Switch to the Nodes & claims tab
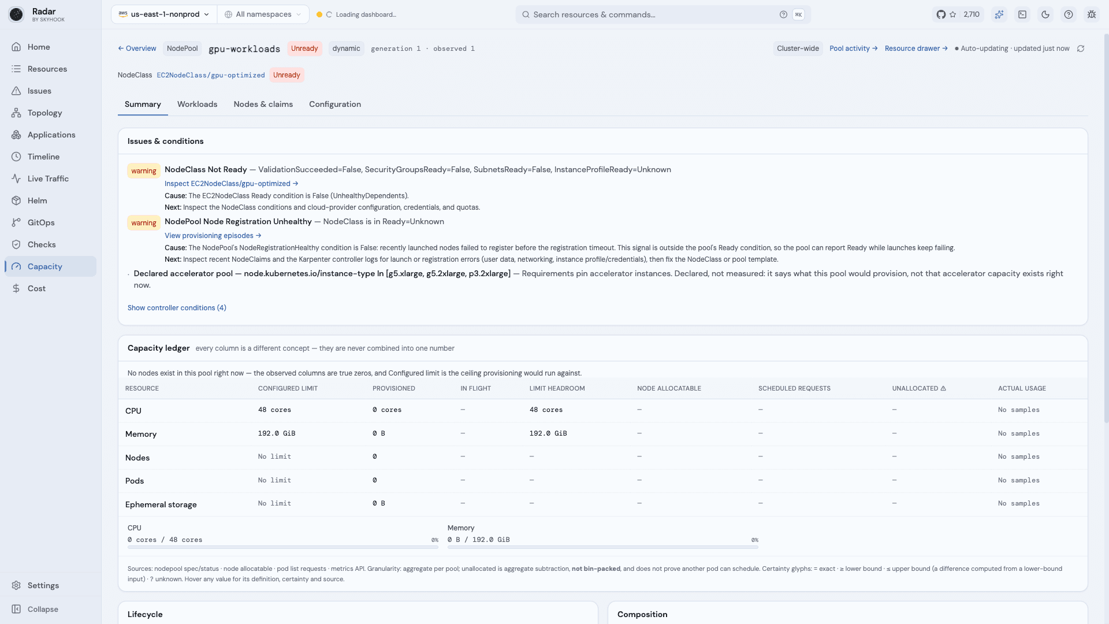 pyautogui.click(x=263, y=105)
